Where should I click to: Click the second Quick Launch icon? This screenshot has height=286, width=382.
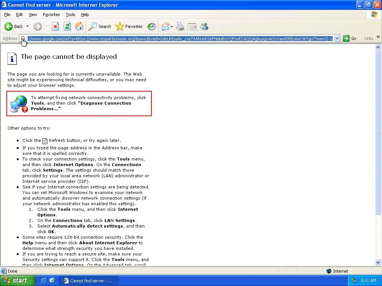[x=52, y=280]
